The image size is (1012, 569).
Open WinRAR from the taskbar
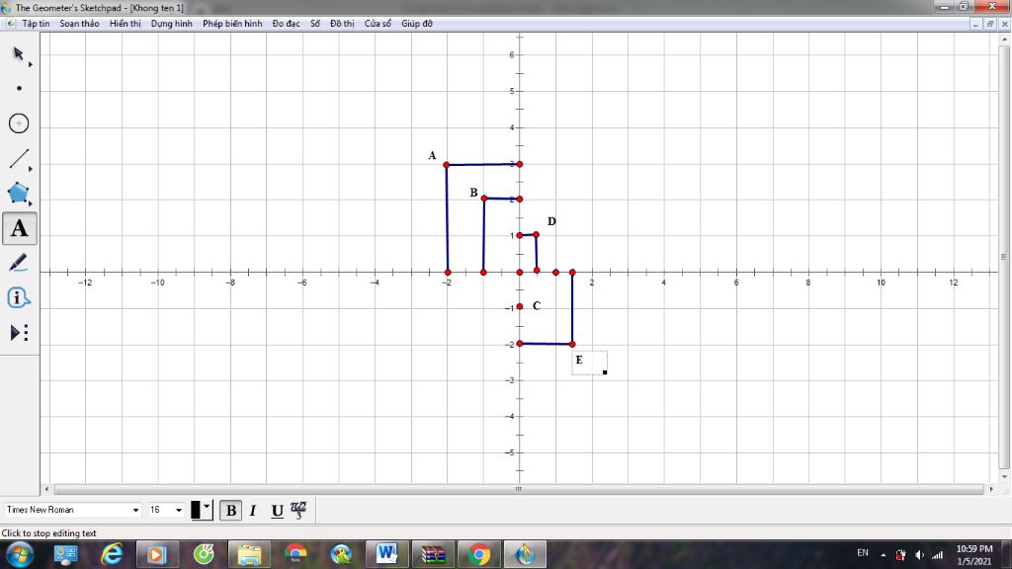(x=433, y=554)
